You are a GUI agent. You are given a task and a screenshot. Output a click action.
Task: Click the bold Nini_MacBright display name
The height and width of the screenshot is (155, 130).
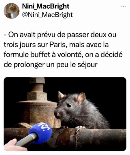46,6
